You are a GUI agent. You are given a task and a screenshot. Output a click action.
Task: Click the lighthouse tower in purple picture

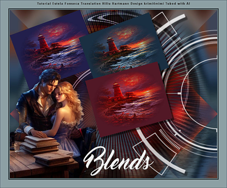click(42, 42)
